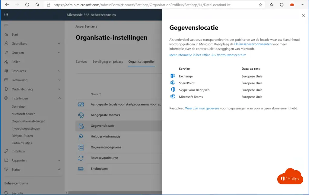Expand the Groepen navigation section
Image resolution: width=309 pixels, height=195 pixels.
[x=59, y=53]
